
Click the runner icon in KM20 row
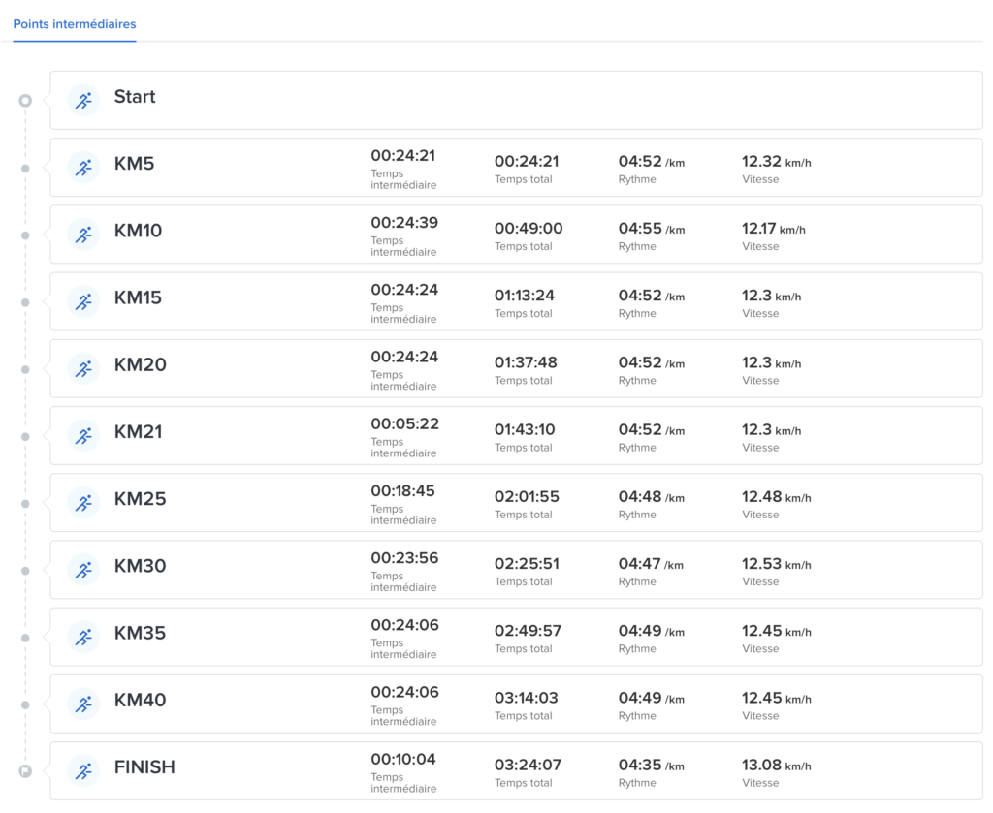coord(83,369)
